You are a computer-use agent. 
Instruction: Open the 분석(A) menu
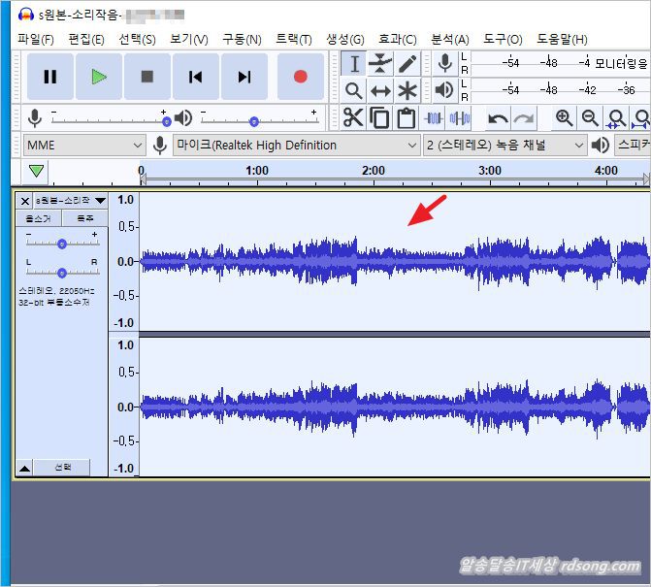450,40
